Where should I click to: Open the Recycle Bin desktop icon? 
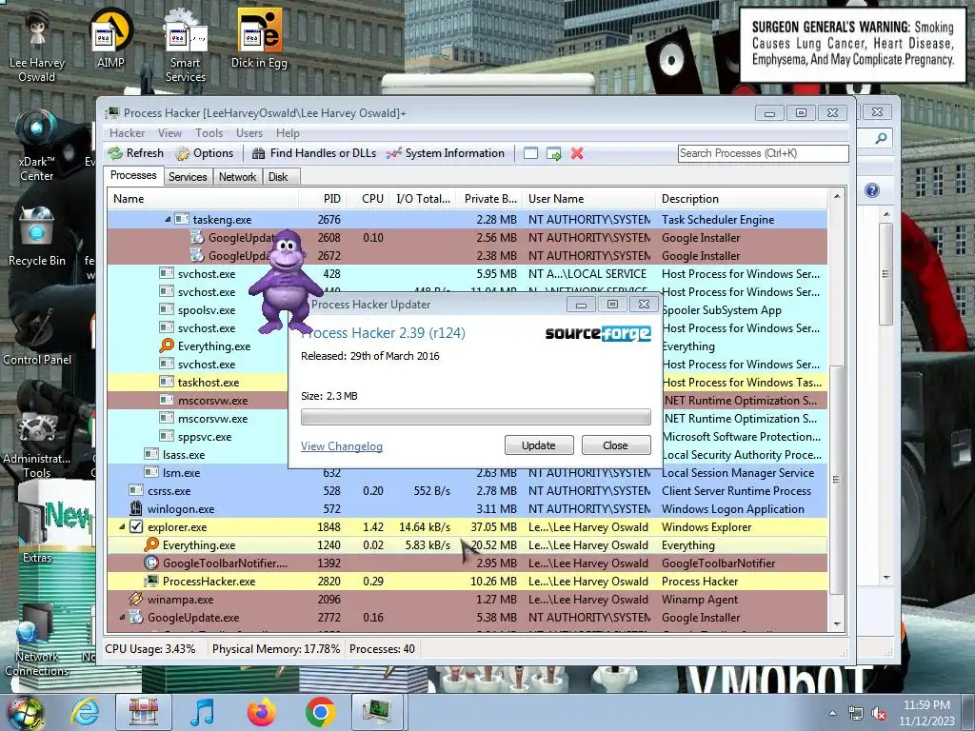[37, 237]
